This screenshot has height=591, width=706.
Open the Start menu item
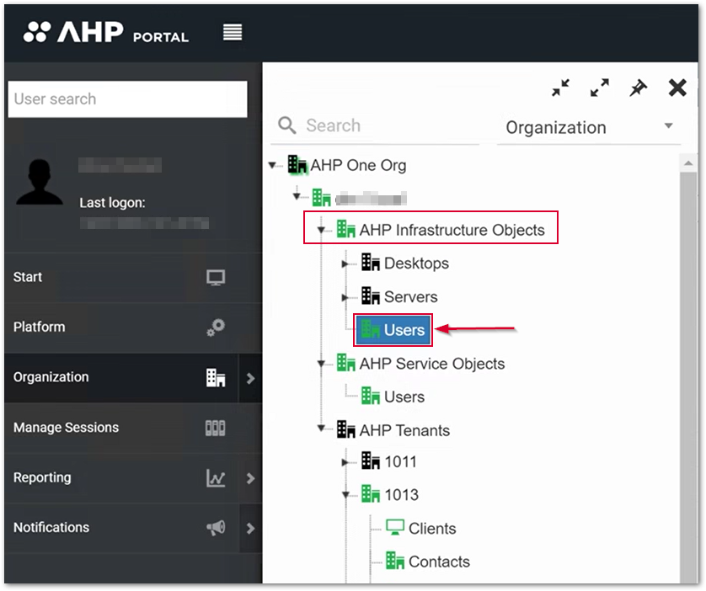coord(133,278)
